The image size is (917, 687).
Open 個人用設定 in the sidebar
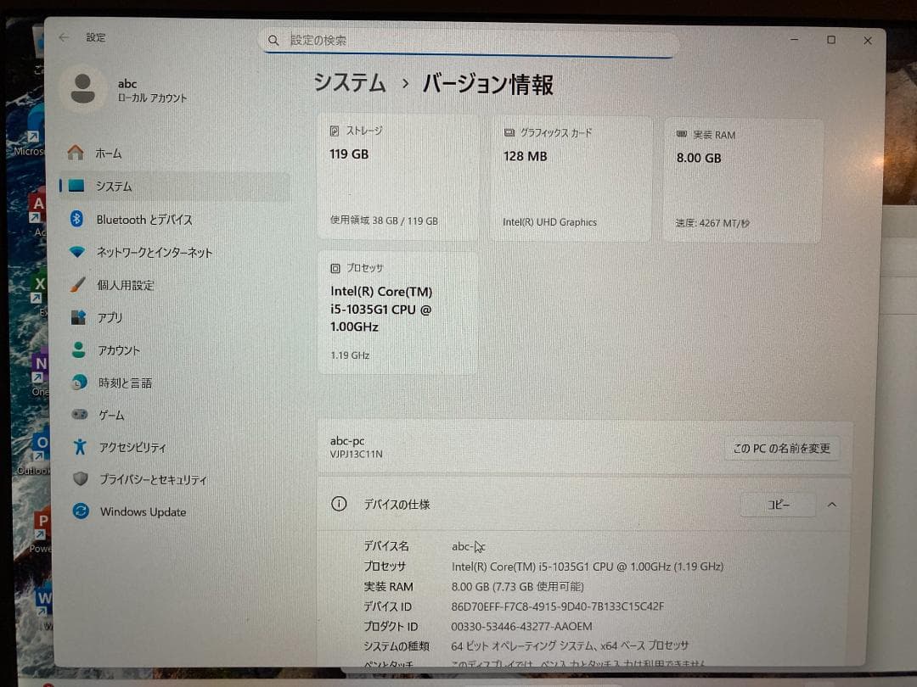point(174,285)
